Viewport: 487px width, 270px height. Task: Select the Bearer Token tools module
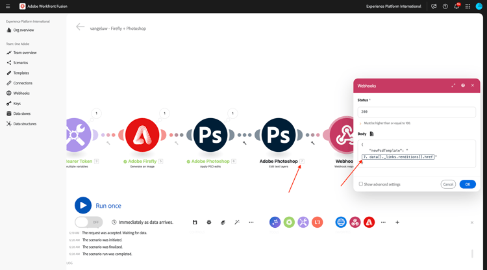click(77, 135)
